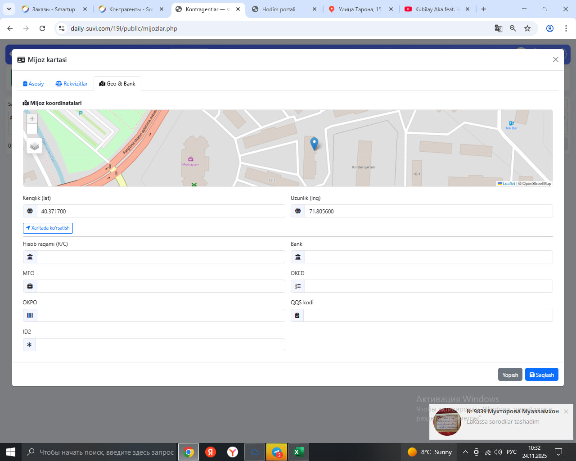
Task: Zoom out on the map
Action: coord(32,129)
